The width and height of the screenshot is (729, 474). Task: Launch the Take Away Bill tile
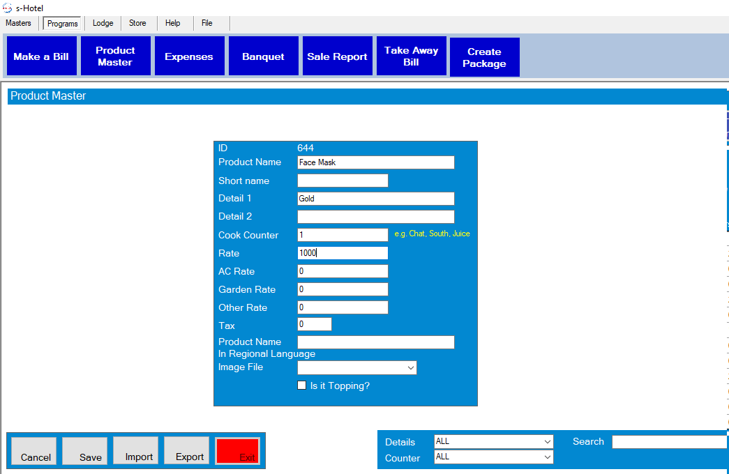[x=411, y=56]
